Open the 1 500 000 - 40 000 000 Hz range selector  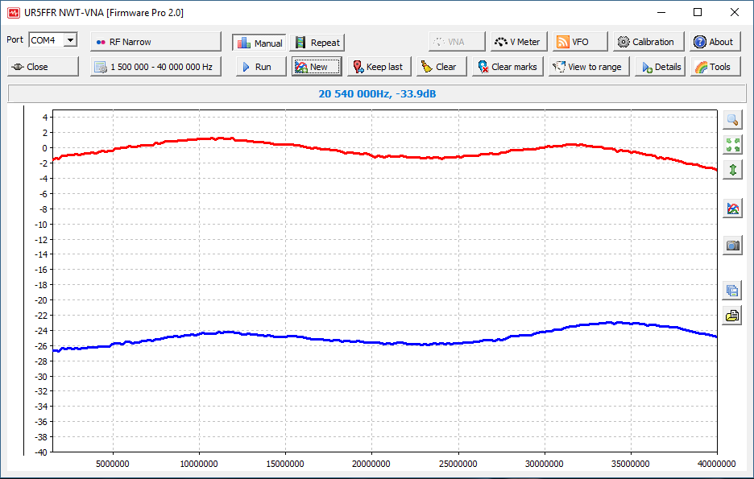tap(155, 67)
